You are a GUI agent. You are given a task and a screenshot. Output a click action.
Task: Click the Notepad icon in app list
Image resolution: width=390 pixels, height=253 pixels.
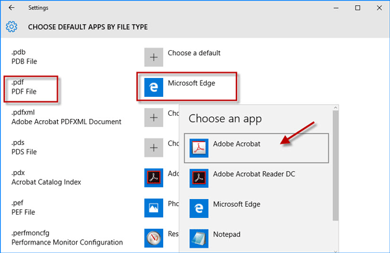tap(199, 238)
